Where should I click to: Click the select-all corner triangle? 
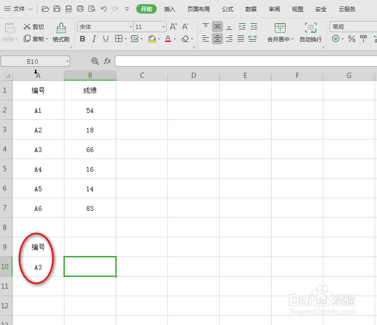(x=7, y=76)
